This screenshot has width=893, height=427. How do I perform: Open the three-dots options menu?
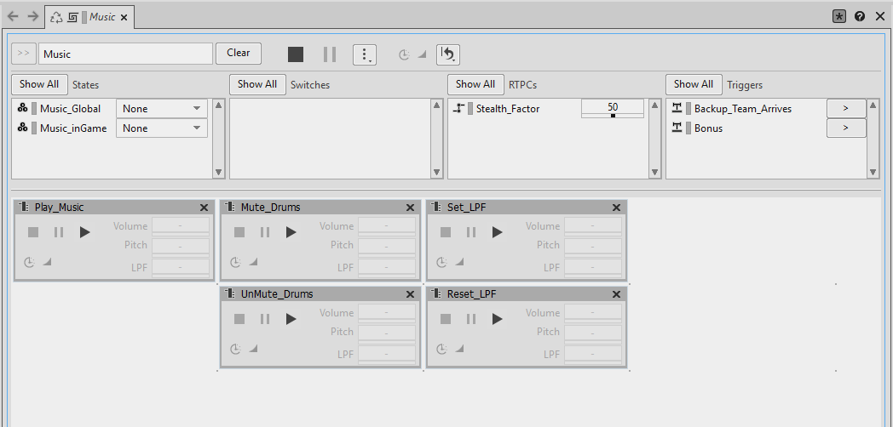(x=364, y=54)
